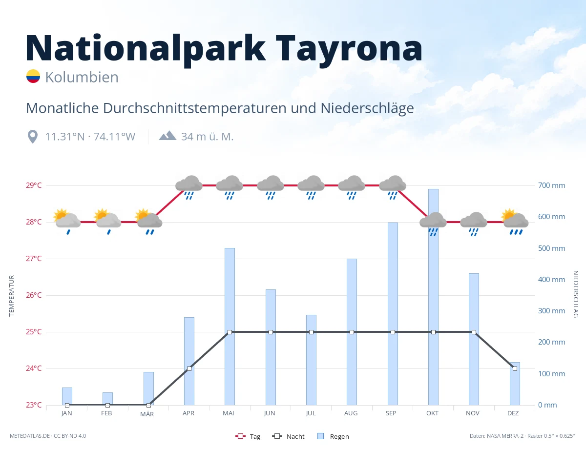Click the Nacht legend marker
Image resolution: width=586 pixels, height=449 pixels.
coord(277,436)
